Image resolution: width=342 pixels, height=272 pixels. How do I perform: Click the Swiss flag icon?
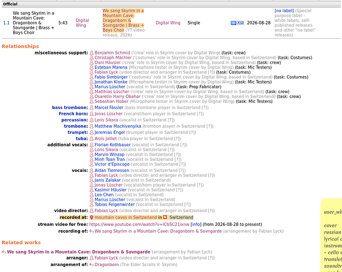click(x=165, y=218)
